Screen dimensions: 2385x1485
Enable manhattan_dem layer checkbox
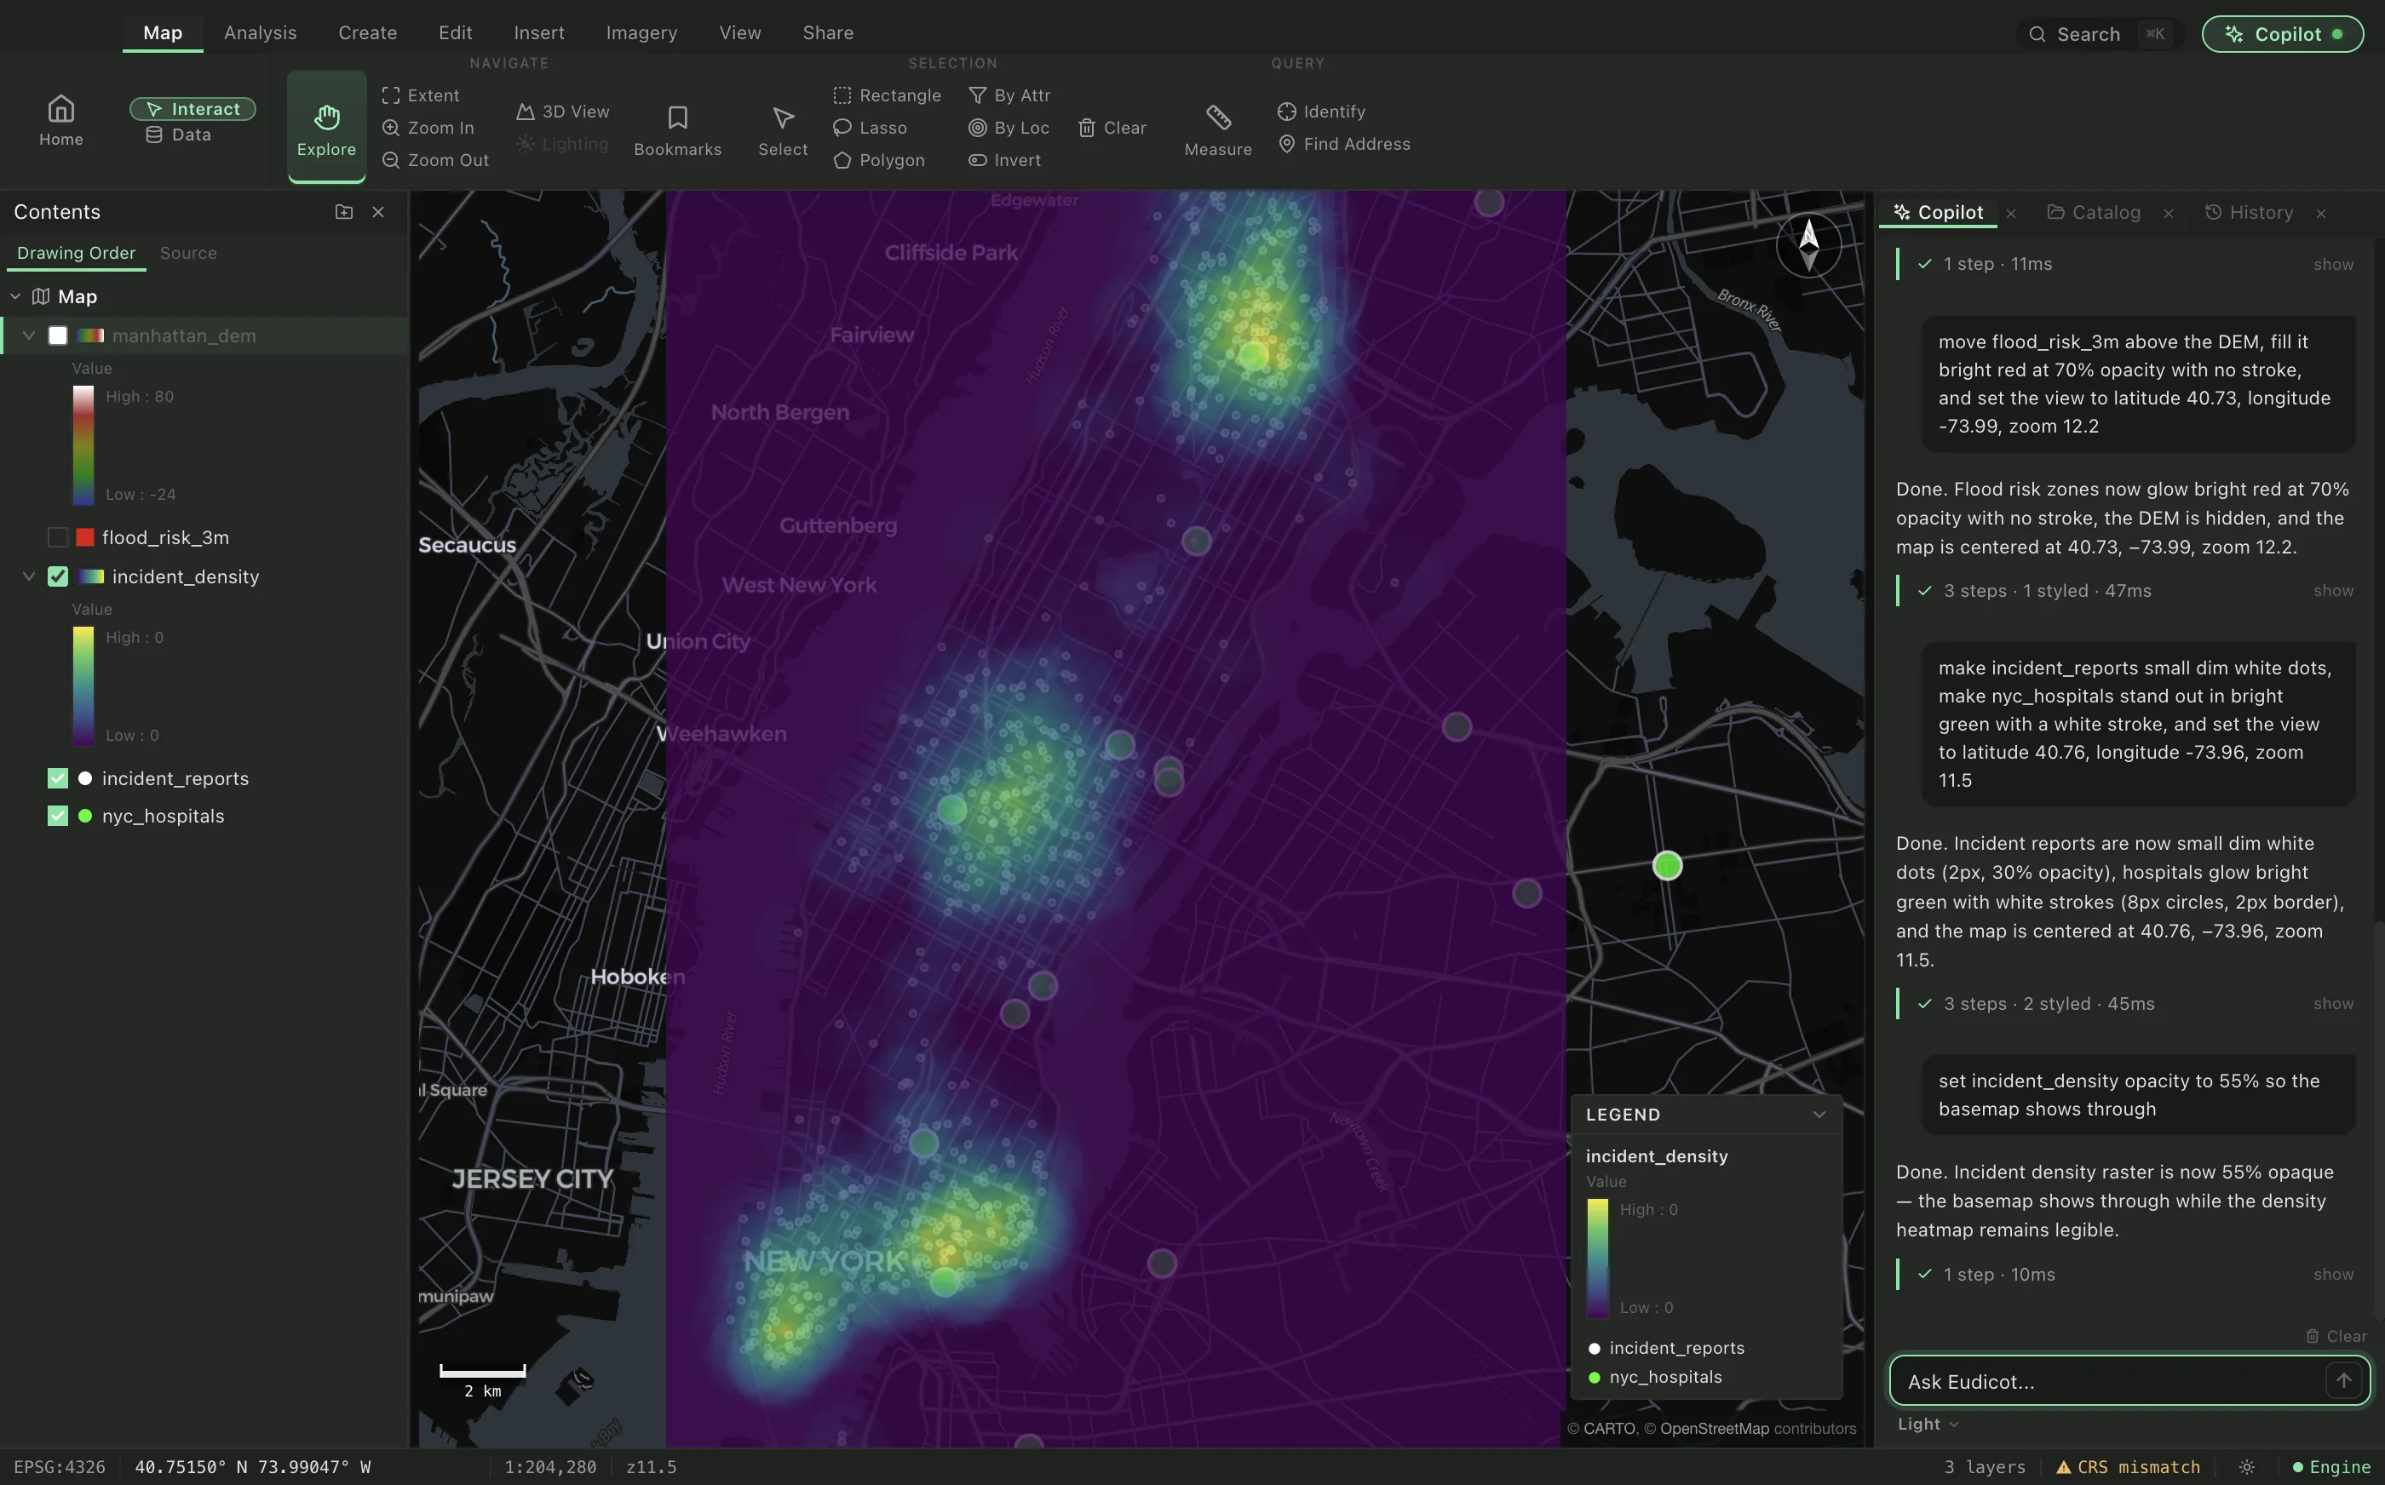coord(58,335)
